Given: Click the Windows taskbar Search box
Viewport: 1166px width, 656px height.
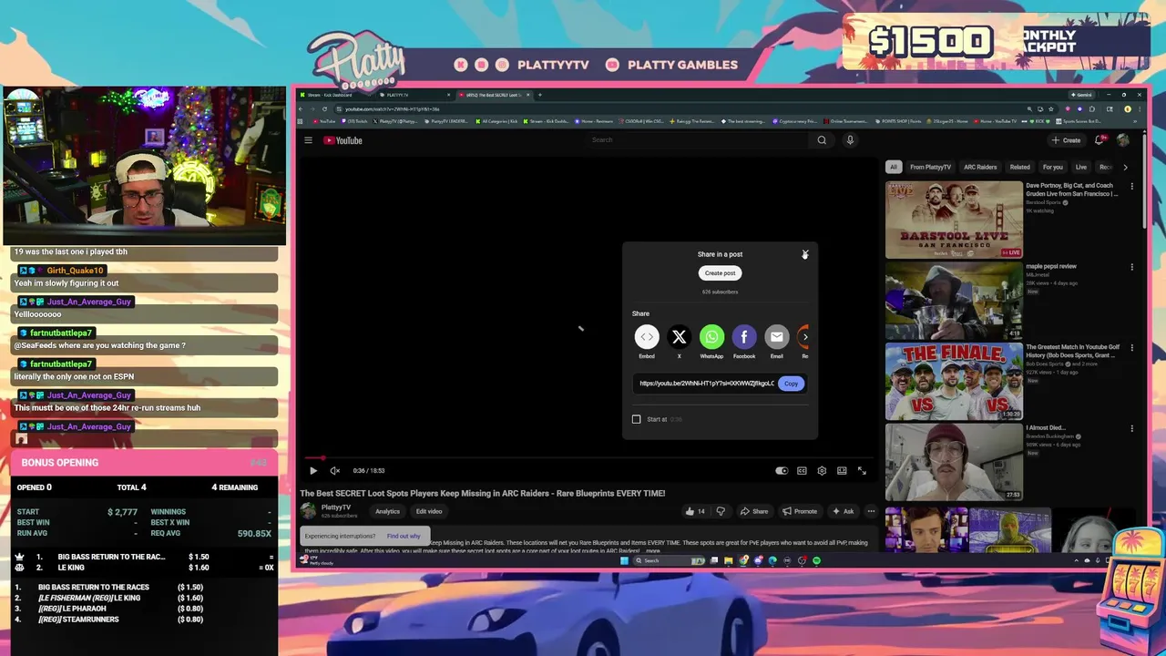Looking at the screenshot, I should pyautogui.click(x=670, y=560).
